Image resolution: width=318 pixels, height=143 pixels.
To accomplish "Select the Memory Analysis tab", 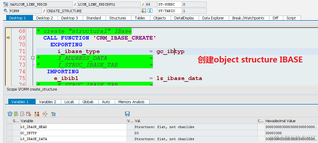I will [131, 102].
